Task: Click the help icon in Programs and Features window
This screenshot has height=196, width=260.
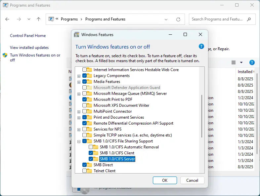Action: point(252,62)
